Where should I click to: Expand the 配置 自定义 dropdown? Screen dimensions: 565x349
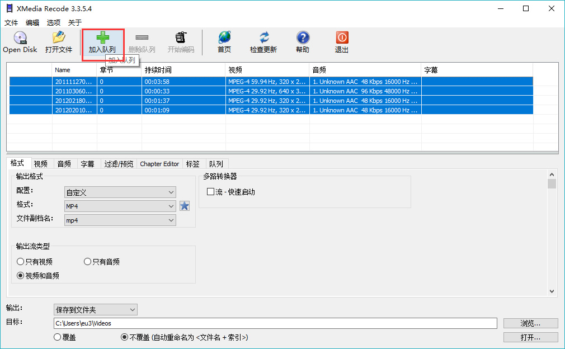click(120, 192)
